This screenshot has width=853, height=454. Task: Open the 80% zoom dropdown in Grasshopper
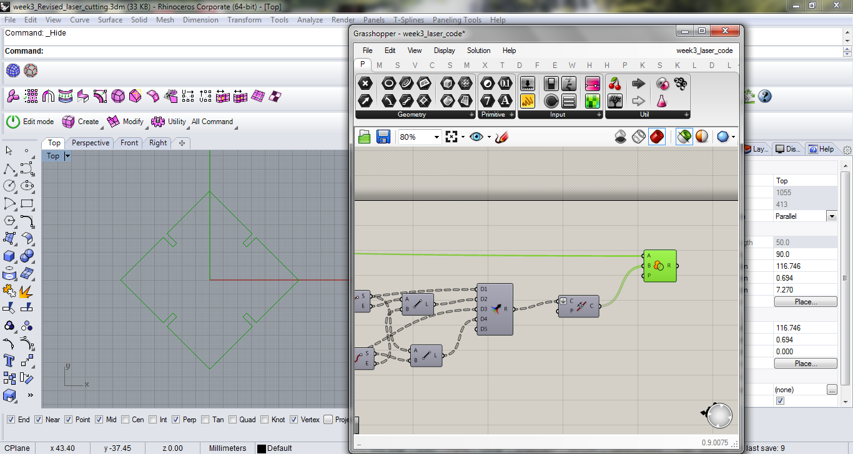pos(436,137)
